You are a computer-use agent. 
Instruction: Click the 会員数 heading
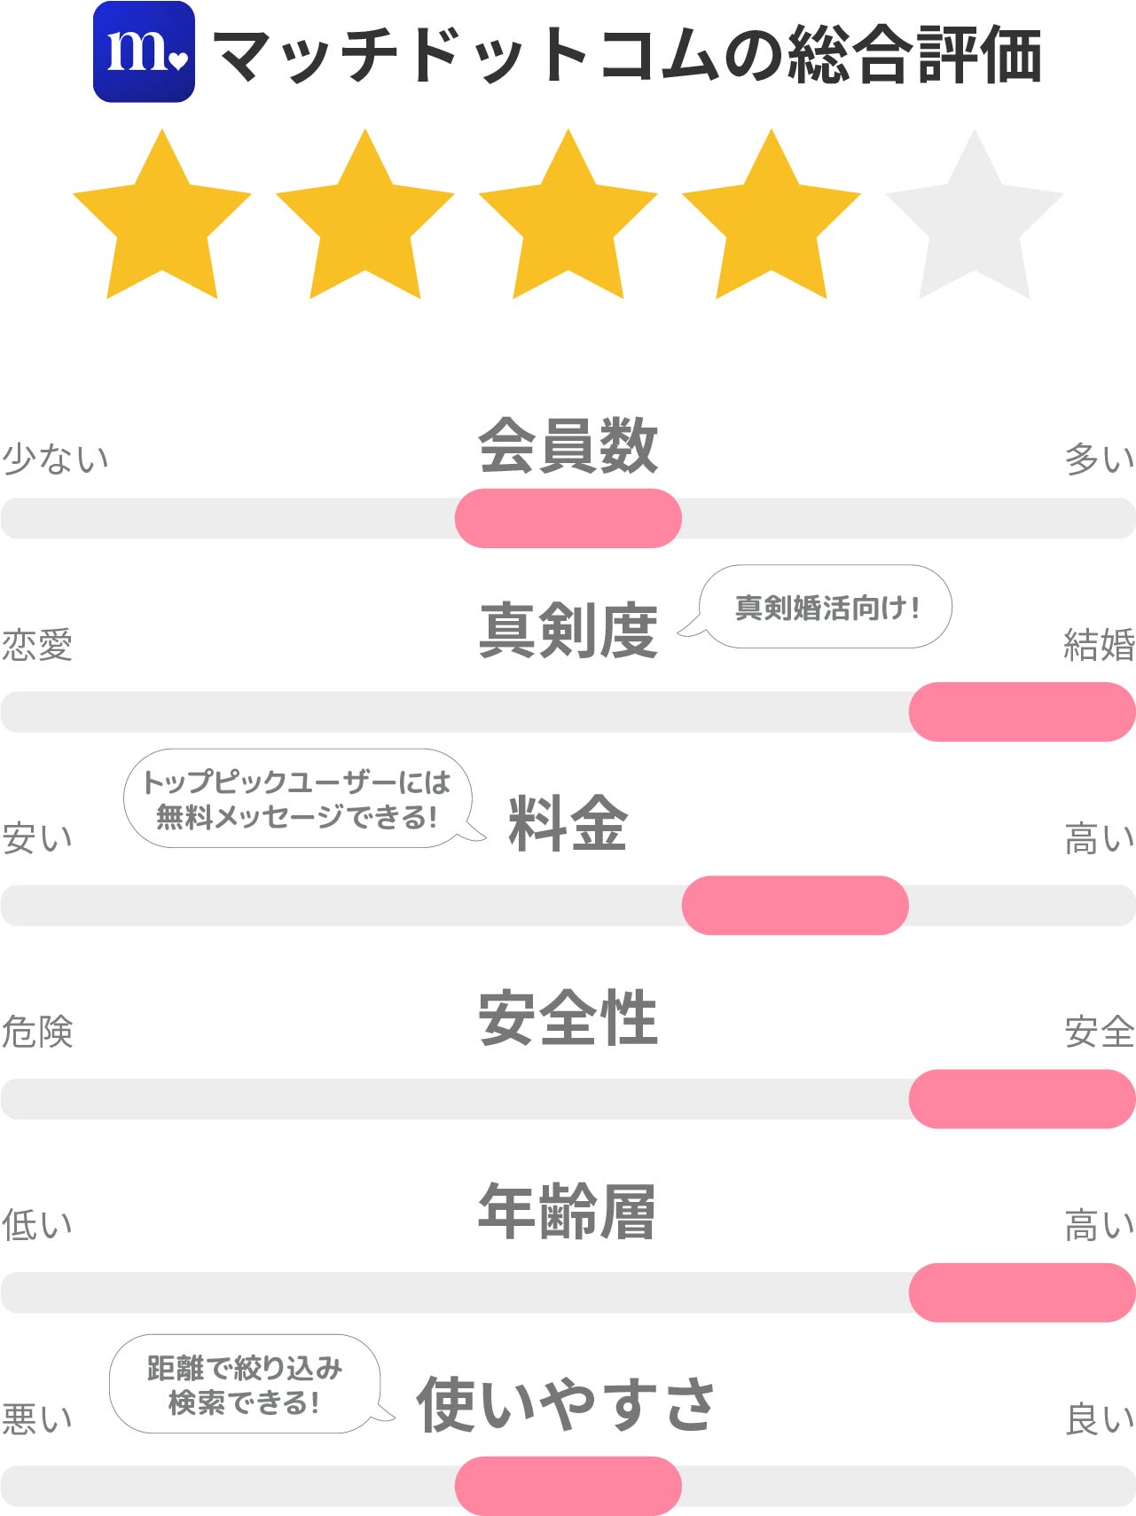(568, 445)
